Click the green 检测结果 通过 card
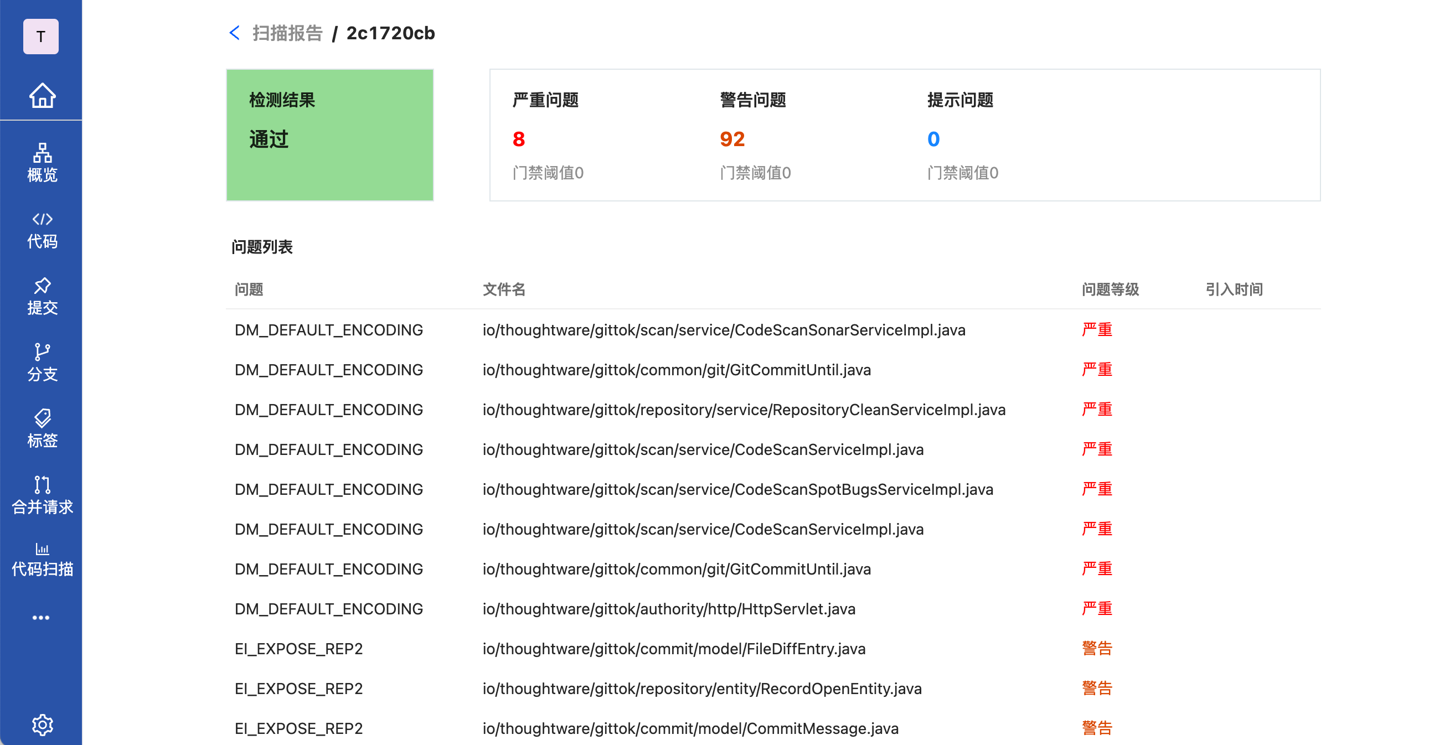Image resolution: width=1455 pixels, height=745 pixels. pyautogui.click(x=330, y=135)
